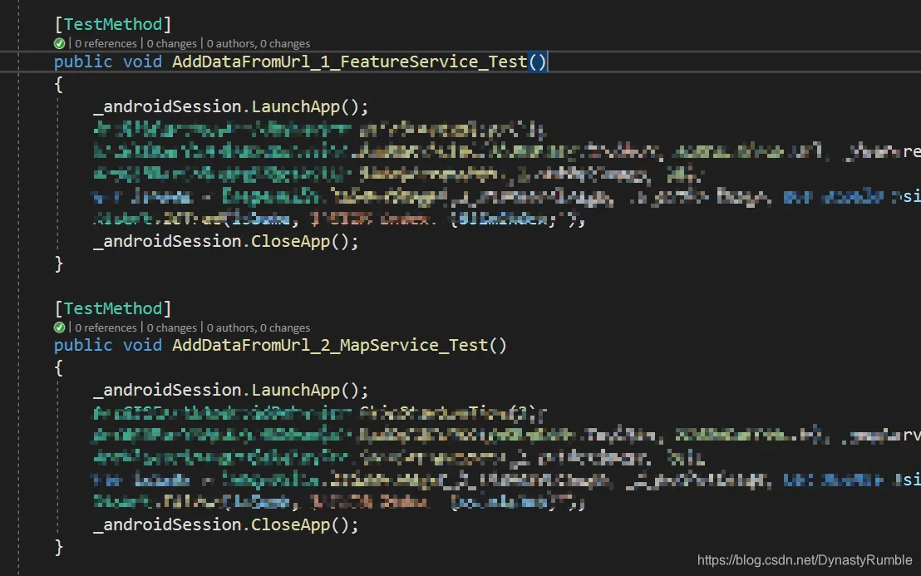Open '0 references' lens above AddDataFromUrl_2_MapService_Test

pos(106,327)
